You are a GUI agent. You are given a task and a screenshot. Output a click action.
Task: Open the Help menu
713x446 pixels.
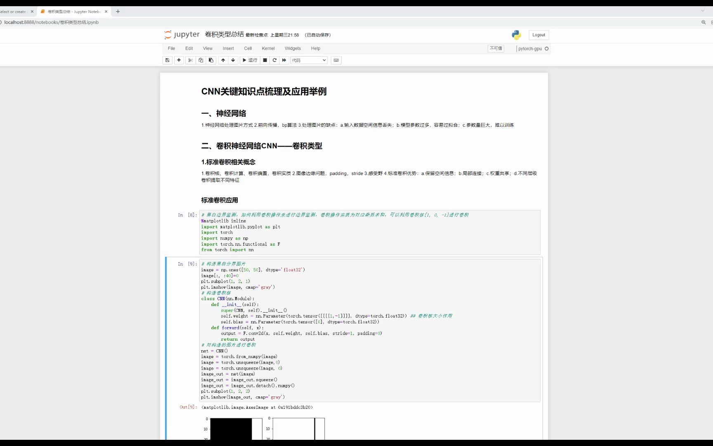pos(316,48)
